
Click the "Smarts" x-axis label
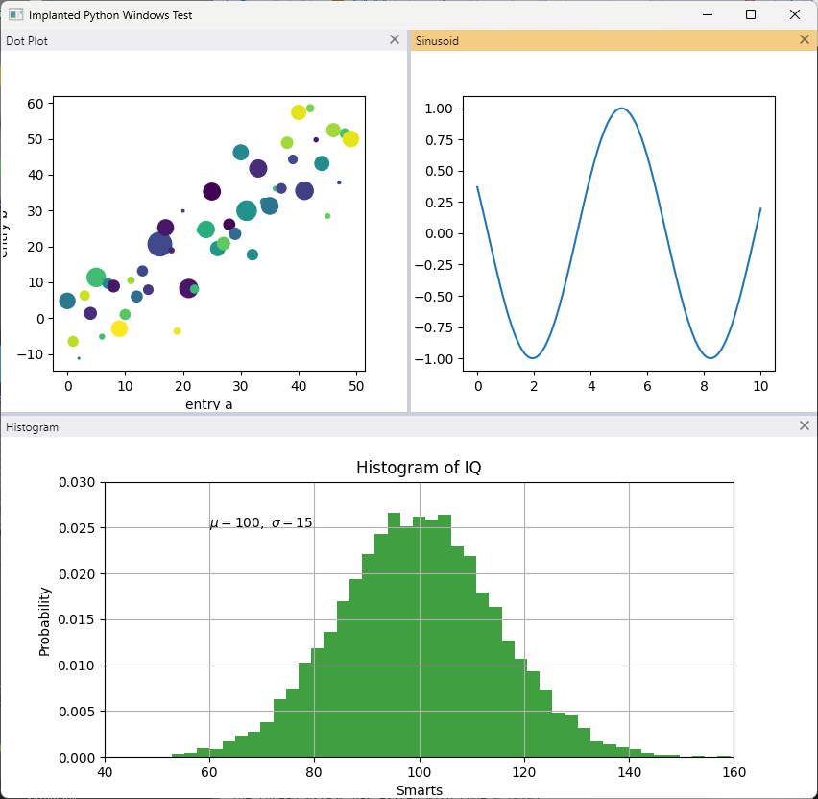pos(420,790)
